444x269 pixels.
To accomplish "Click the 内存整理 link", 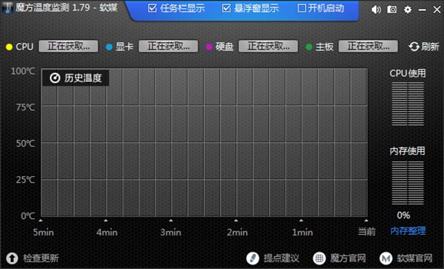I will [x=408, y=231].
